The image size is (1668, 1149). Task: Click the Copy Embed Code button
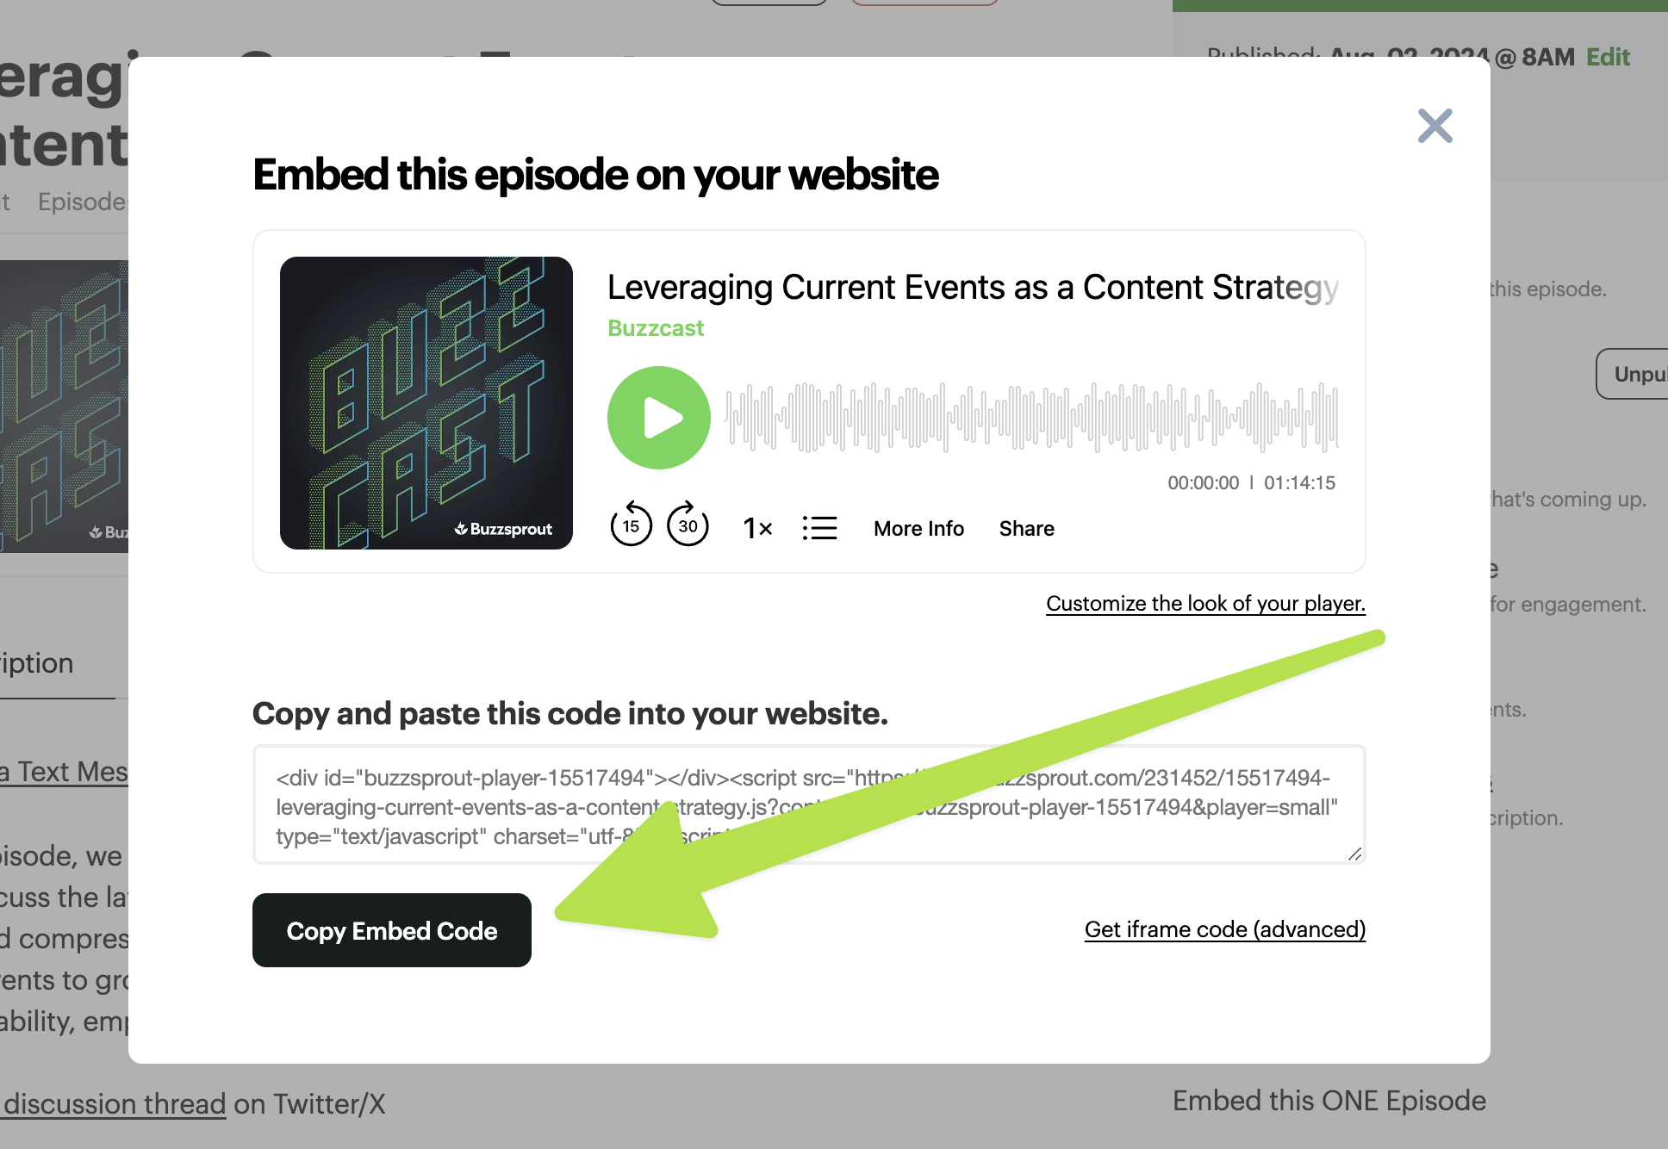[x=392, y=930]
